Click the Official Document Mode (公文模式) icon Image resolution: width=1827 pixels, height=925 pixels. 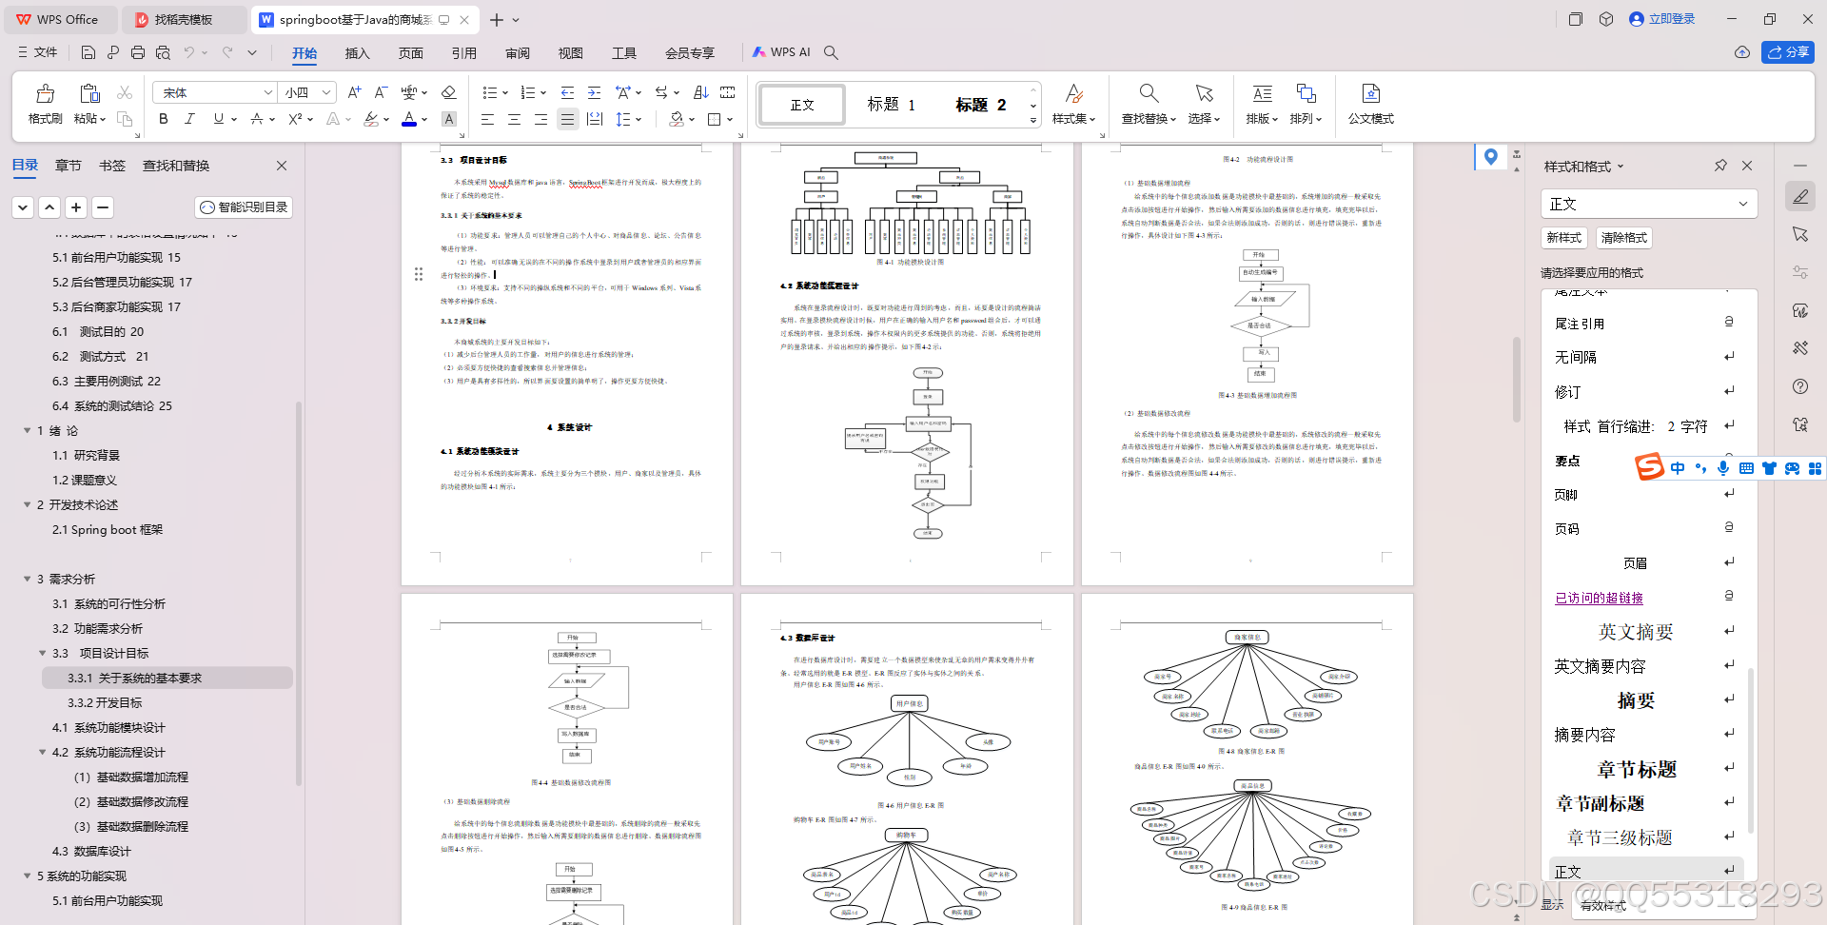point(1370,93)
